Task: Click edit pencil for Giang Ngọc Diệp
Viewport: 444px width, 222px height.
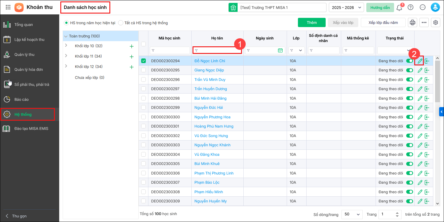Action: tap(420, 70)
